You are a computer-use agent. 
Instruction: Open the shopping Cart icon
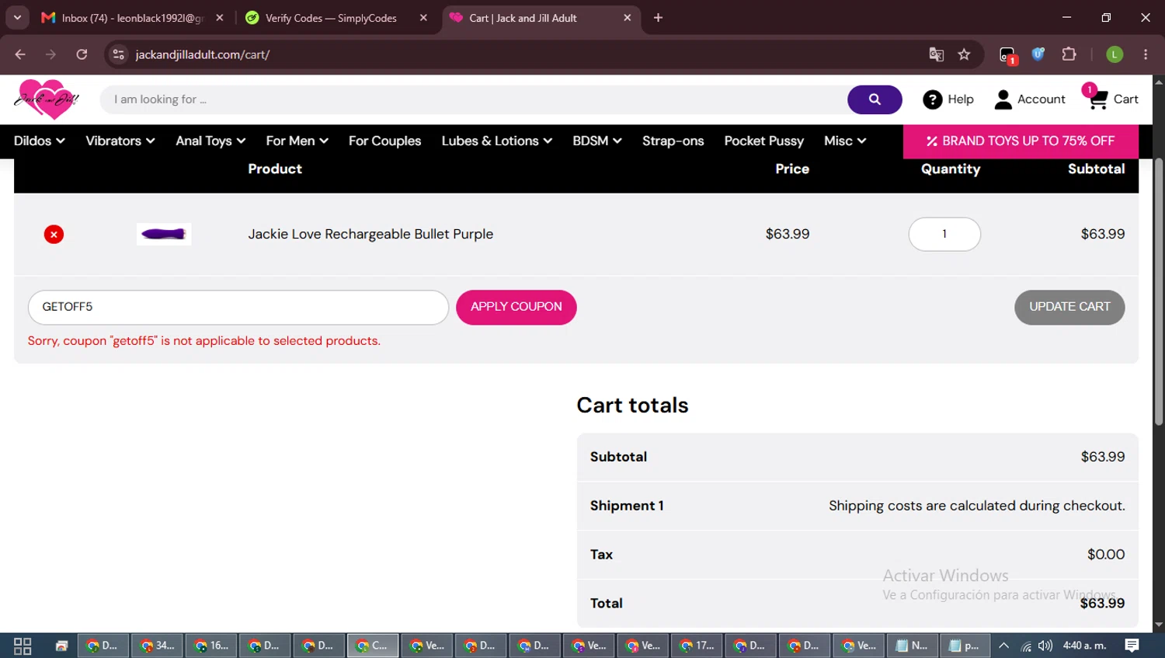click(x=1097, y=99)
